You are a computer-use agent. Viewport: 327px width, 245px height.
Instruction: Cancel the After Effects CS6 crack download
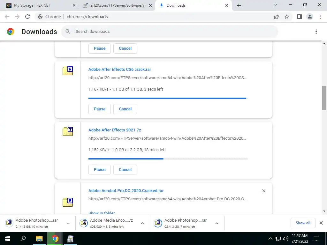click(x=125, y=109)
